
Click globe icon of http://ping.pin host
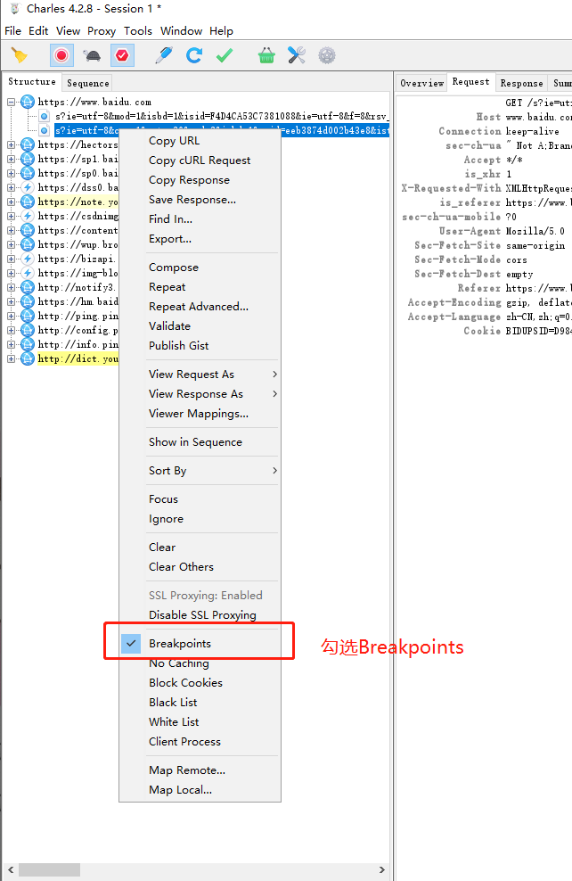[28, 317]
